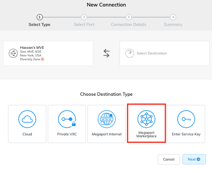Click the Enter Service Key label
The width and height of the screenshot is (212, 172).
point(186,134)
